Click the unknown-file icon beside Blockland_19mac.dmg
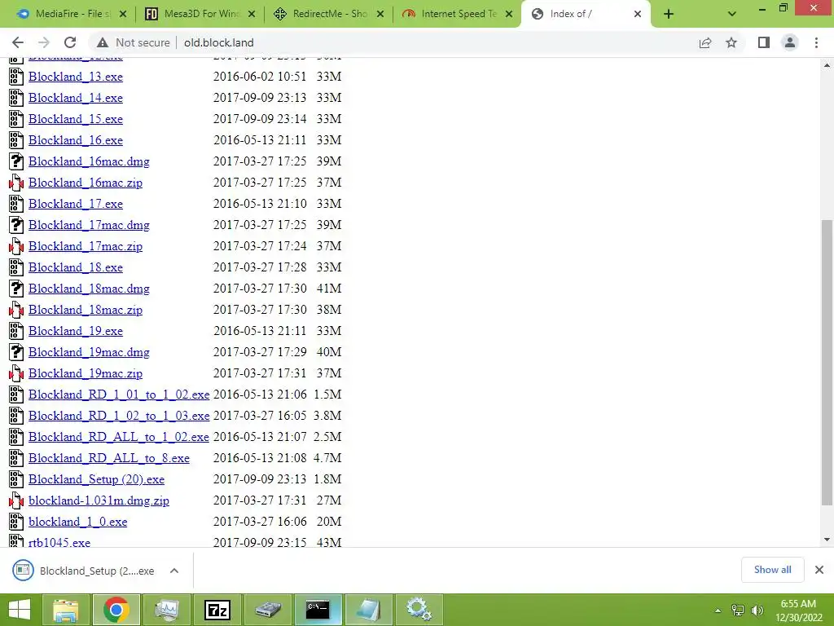 tap(16, 352)
